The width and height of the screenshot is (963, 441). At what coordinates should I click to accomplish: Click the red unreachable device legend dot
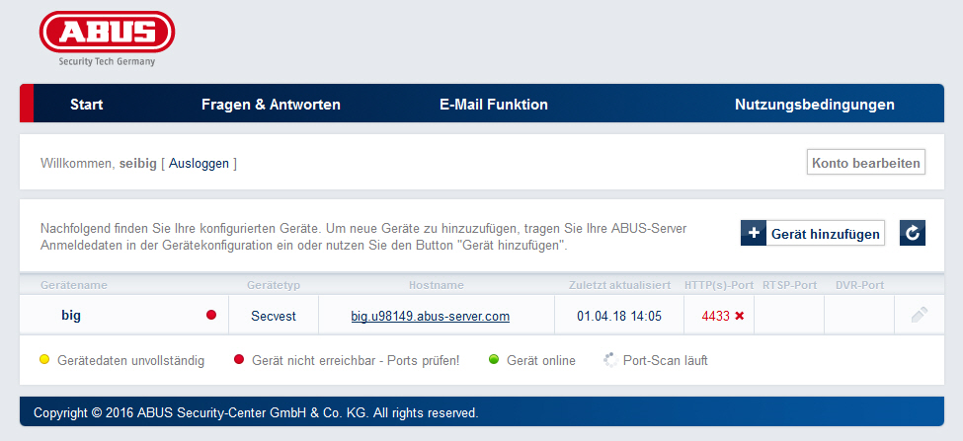(x=239, y=360)
